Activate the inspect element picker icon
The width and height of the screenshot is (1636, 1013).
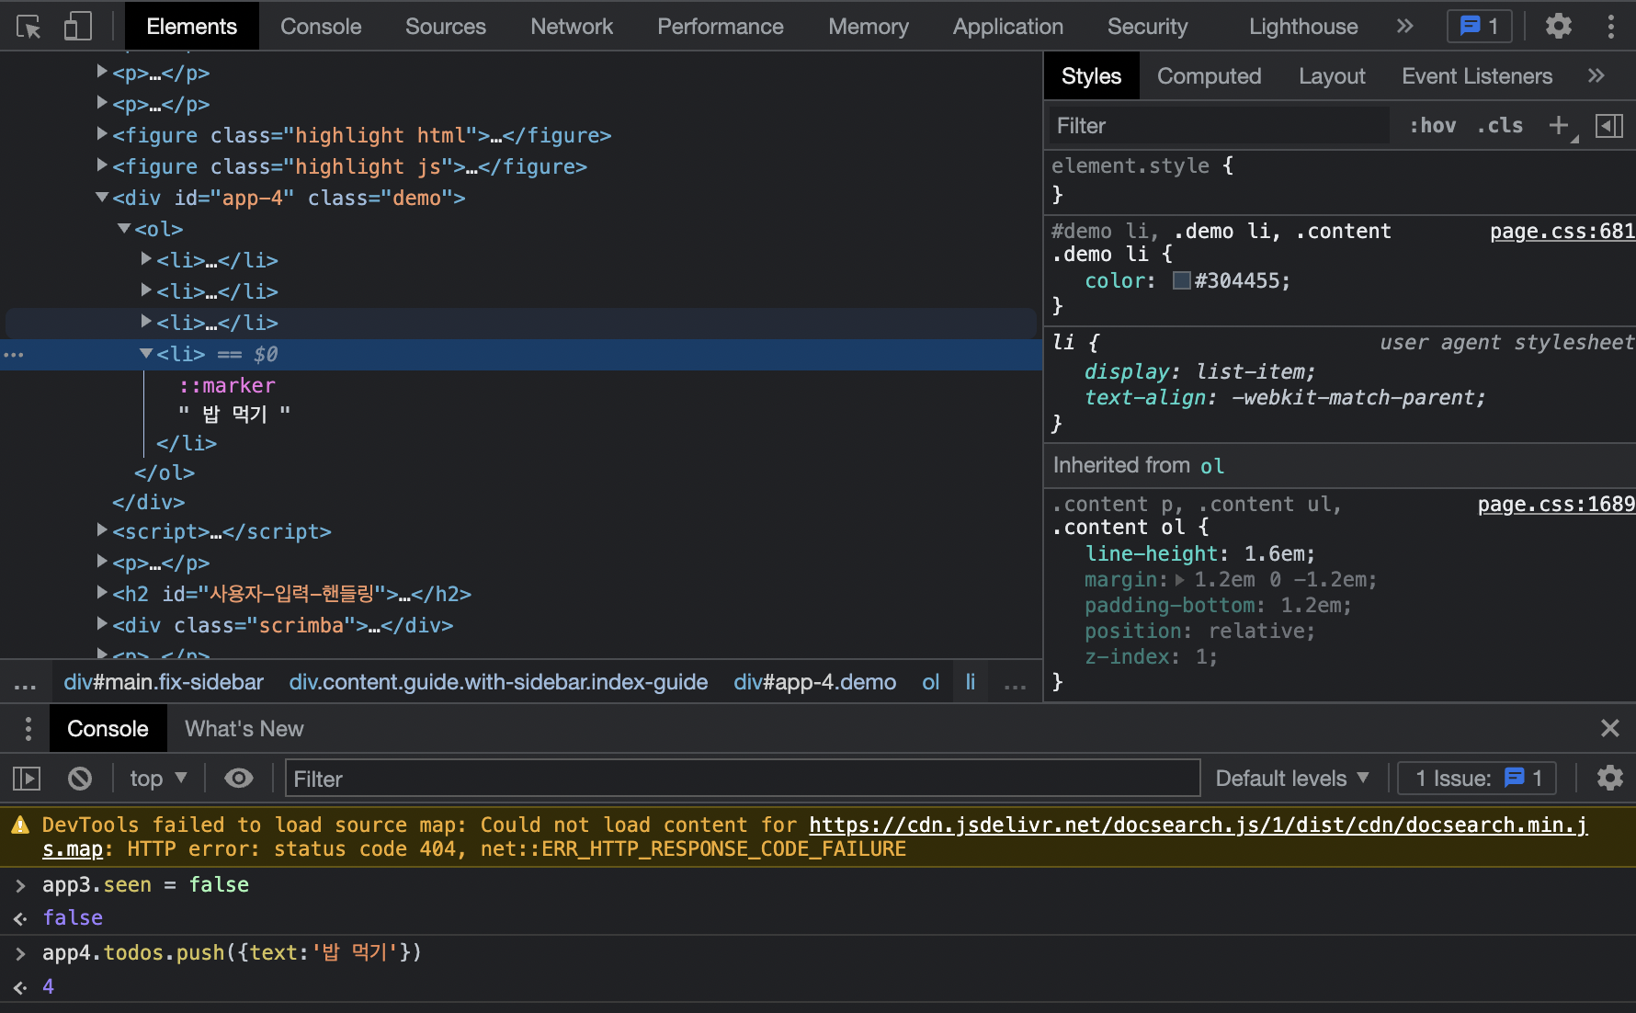(28, 27)
